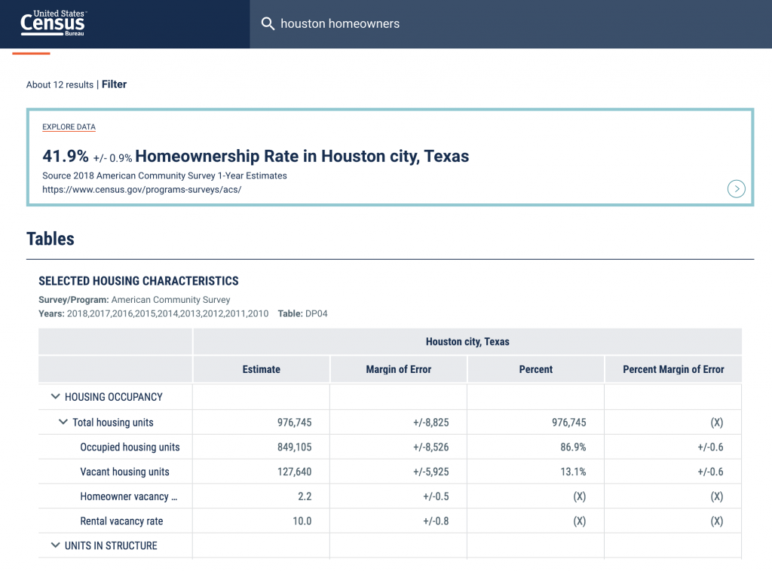Click the Houston city, Texas header
Screen dimensions: 772x571
point(467,341)
